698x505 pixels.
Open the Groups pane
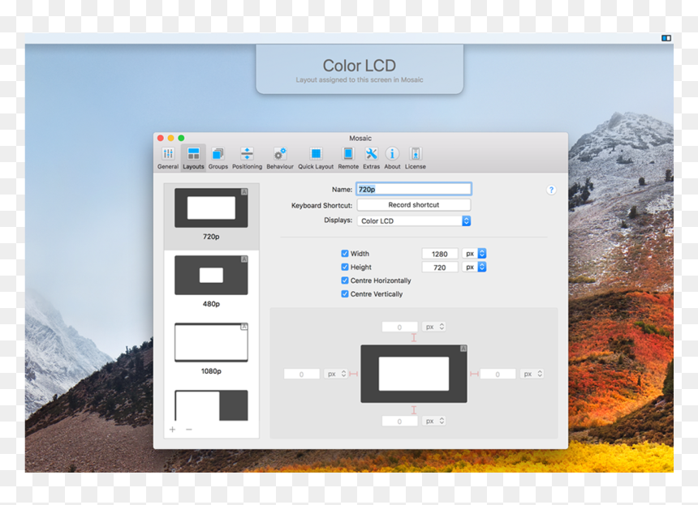[218, 158]
